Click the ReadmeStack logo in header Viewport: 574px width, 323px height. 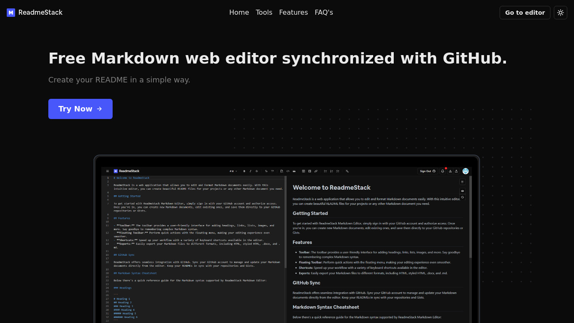point(34,13)
